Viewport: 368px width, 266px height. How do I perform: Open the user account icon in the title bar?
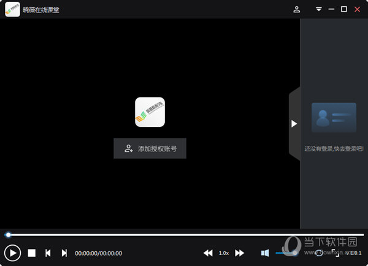[297, 9]
